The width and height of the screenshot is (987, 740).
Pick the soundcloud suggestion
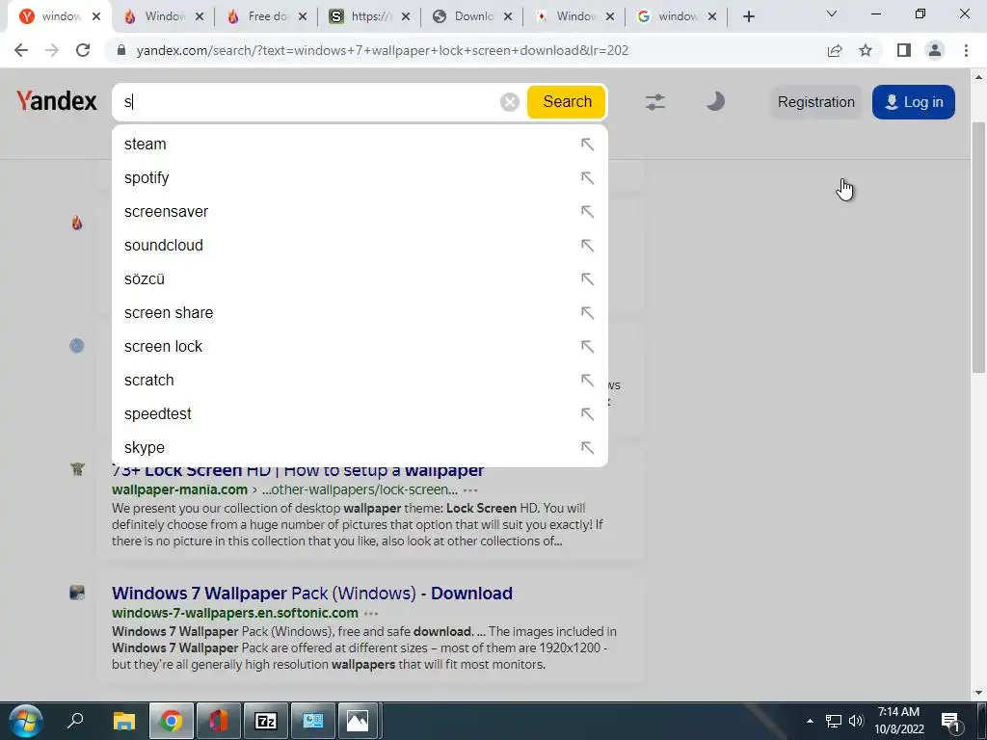(x=360, y=246)
